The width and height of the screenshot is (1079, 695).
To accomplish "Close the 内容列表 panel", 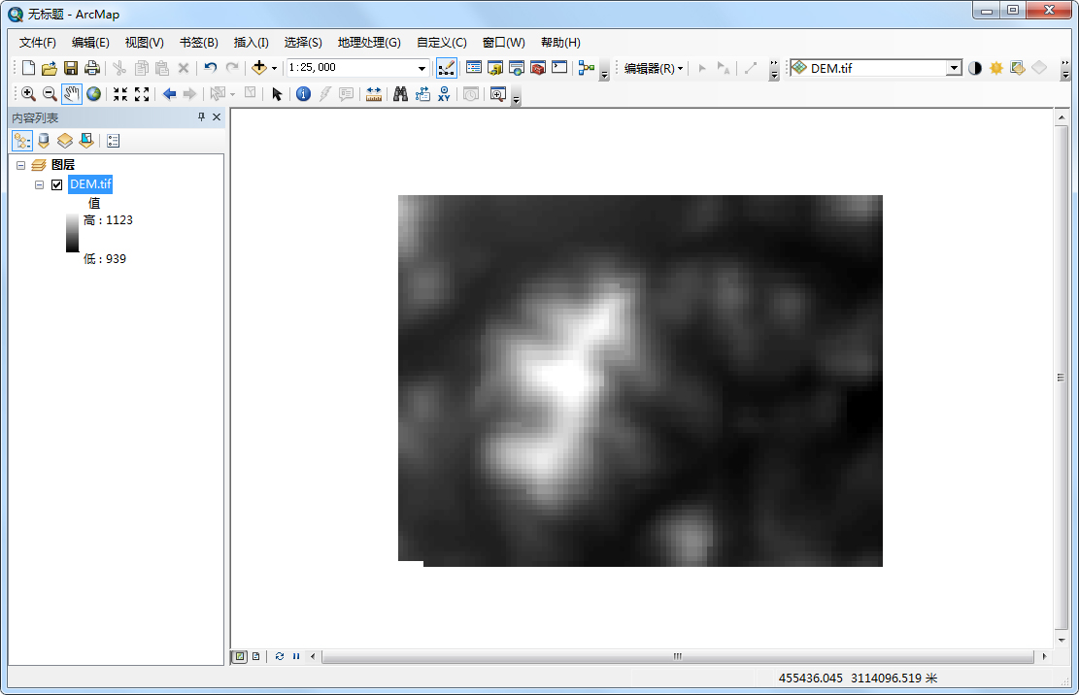I will tap(216, 116).
